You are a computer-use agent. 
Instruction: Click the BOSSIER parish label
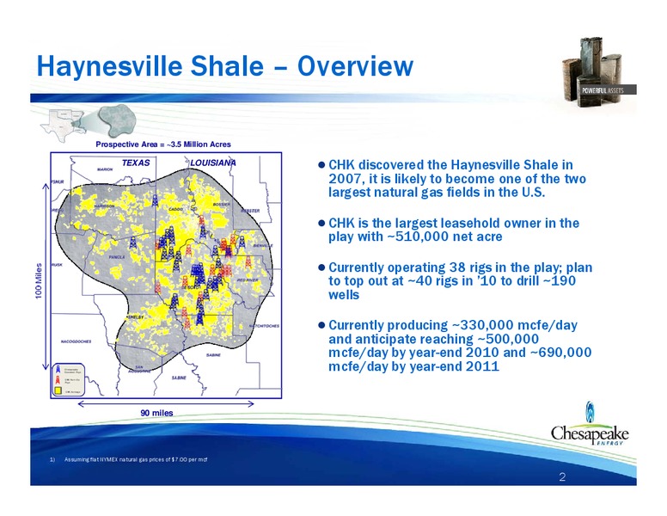[x=222, y=205]
